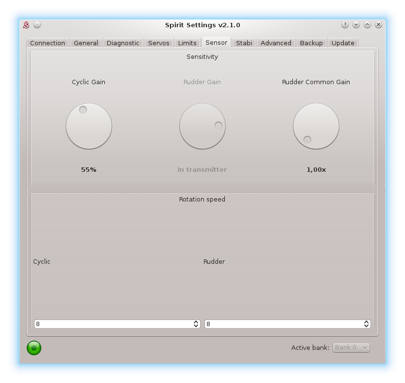
Task: Switch to the Connection tab
Action: [48, 43]
